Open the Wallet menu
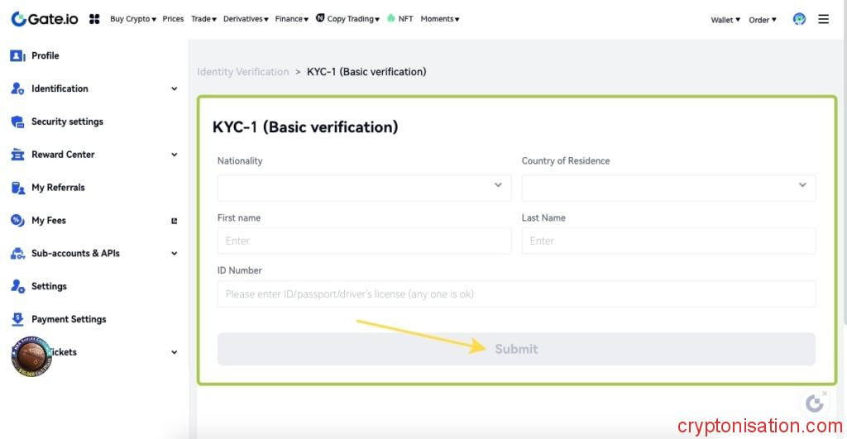The width and height of the screenshot is (847, 439). tap(725, 20)
